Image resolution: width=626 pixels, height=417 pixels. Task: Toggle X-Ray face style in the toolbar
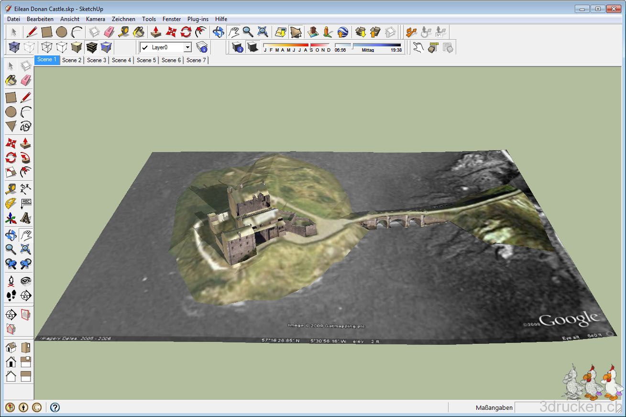(14, 47)
